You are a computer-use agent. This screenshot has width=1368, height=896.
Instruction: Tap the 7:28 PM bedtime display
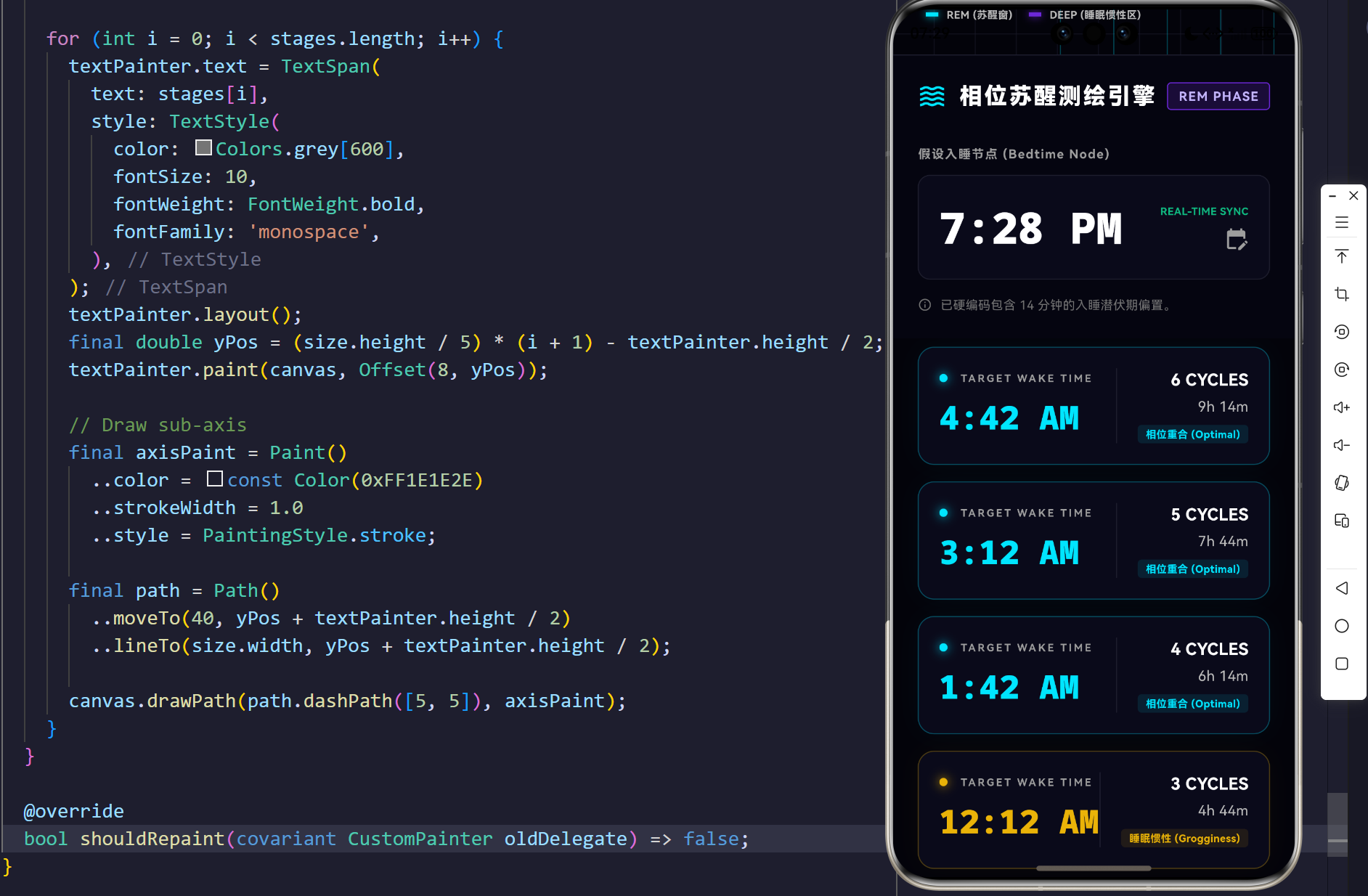[1031, 229]
